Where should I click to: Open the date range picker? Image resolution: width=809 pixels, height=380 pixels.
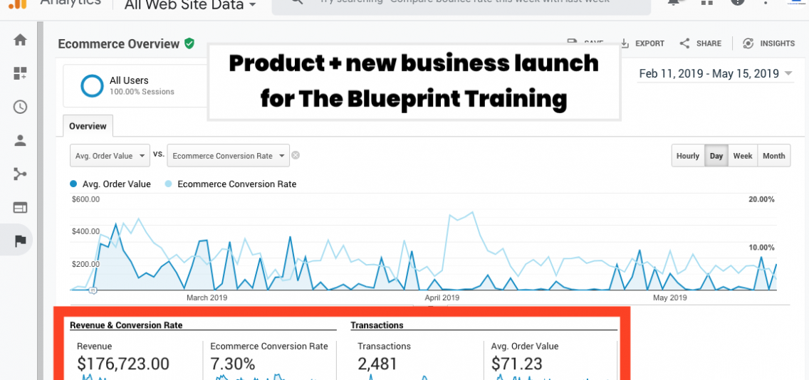pos(716,74)
